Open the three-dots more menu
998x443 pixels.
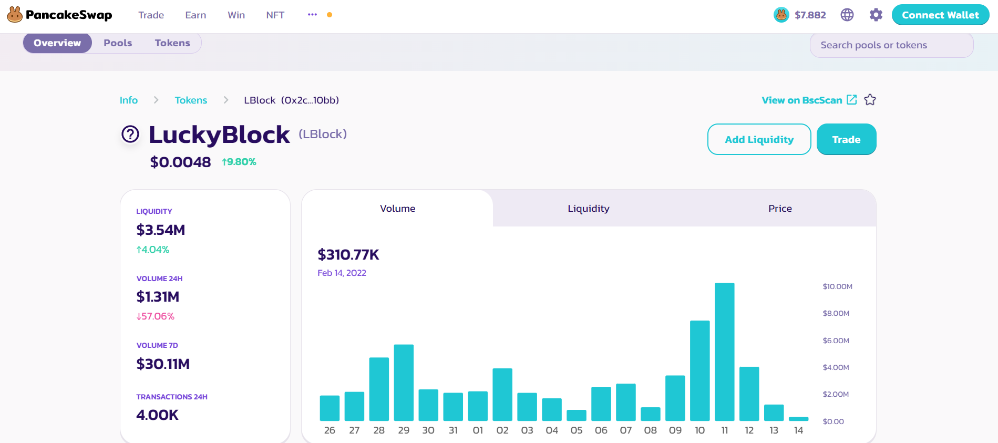pos(312,15)
